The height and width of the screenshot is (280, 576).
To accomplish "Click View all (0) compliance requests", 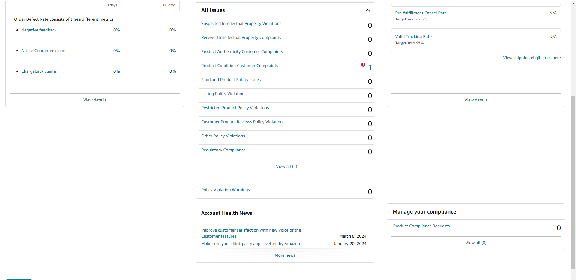I will (x=476, y=243).
